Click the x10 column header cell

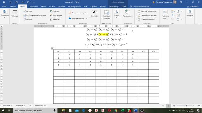[x=154, y=51]
